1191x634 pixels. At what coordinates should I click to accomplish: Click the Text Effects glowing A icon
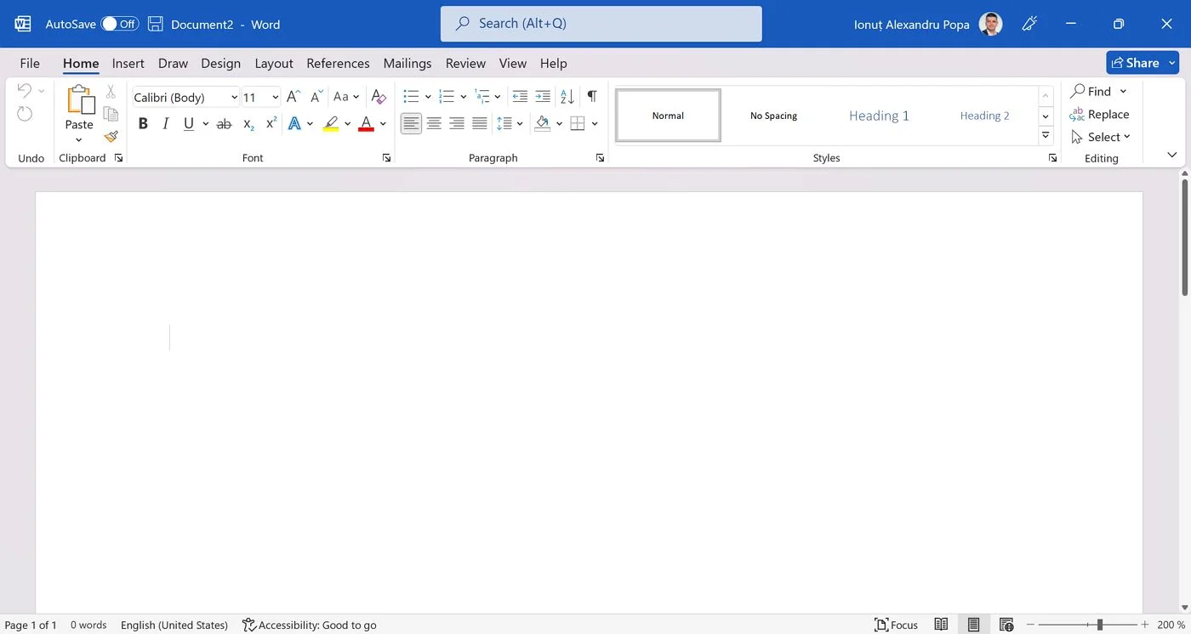pyautogui.click(x=294, y=124)
